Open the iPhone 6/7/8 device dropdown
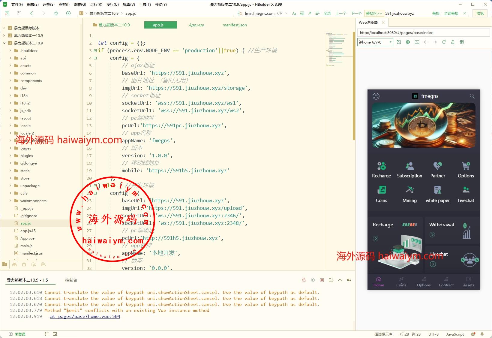Viewport: 492px width, 338px height. (x=375, y=42)
